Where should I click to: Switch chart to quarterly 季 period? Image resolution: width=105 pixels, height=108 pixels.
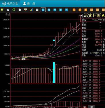[x=61, y=10]
